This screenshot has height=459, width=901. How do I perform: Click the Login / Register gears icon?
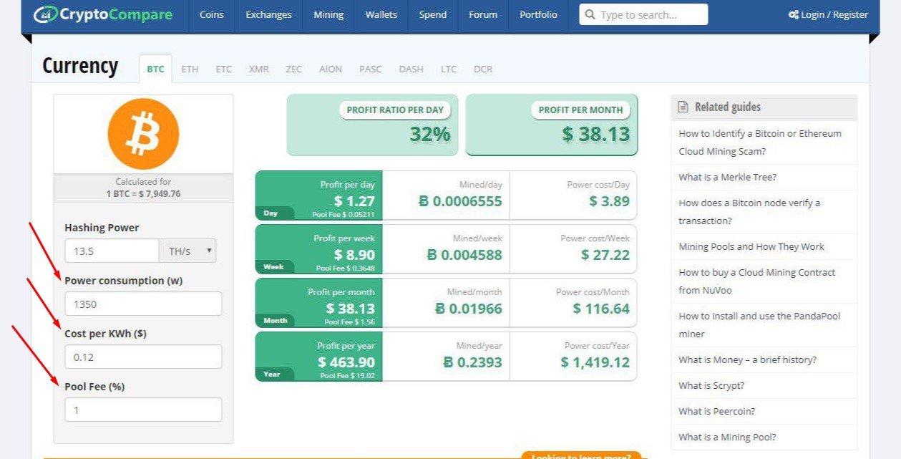pos(793,15)
